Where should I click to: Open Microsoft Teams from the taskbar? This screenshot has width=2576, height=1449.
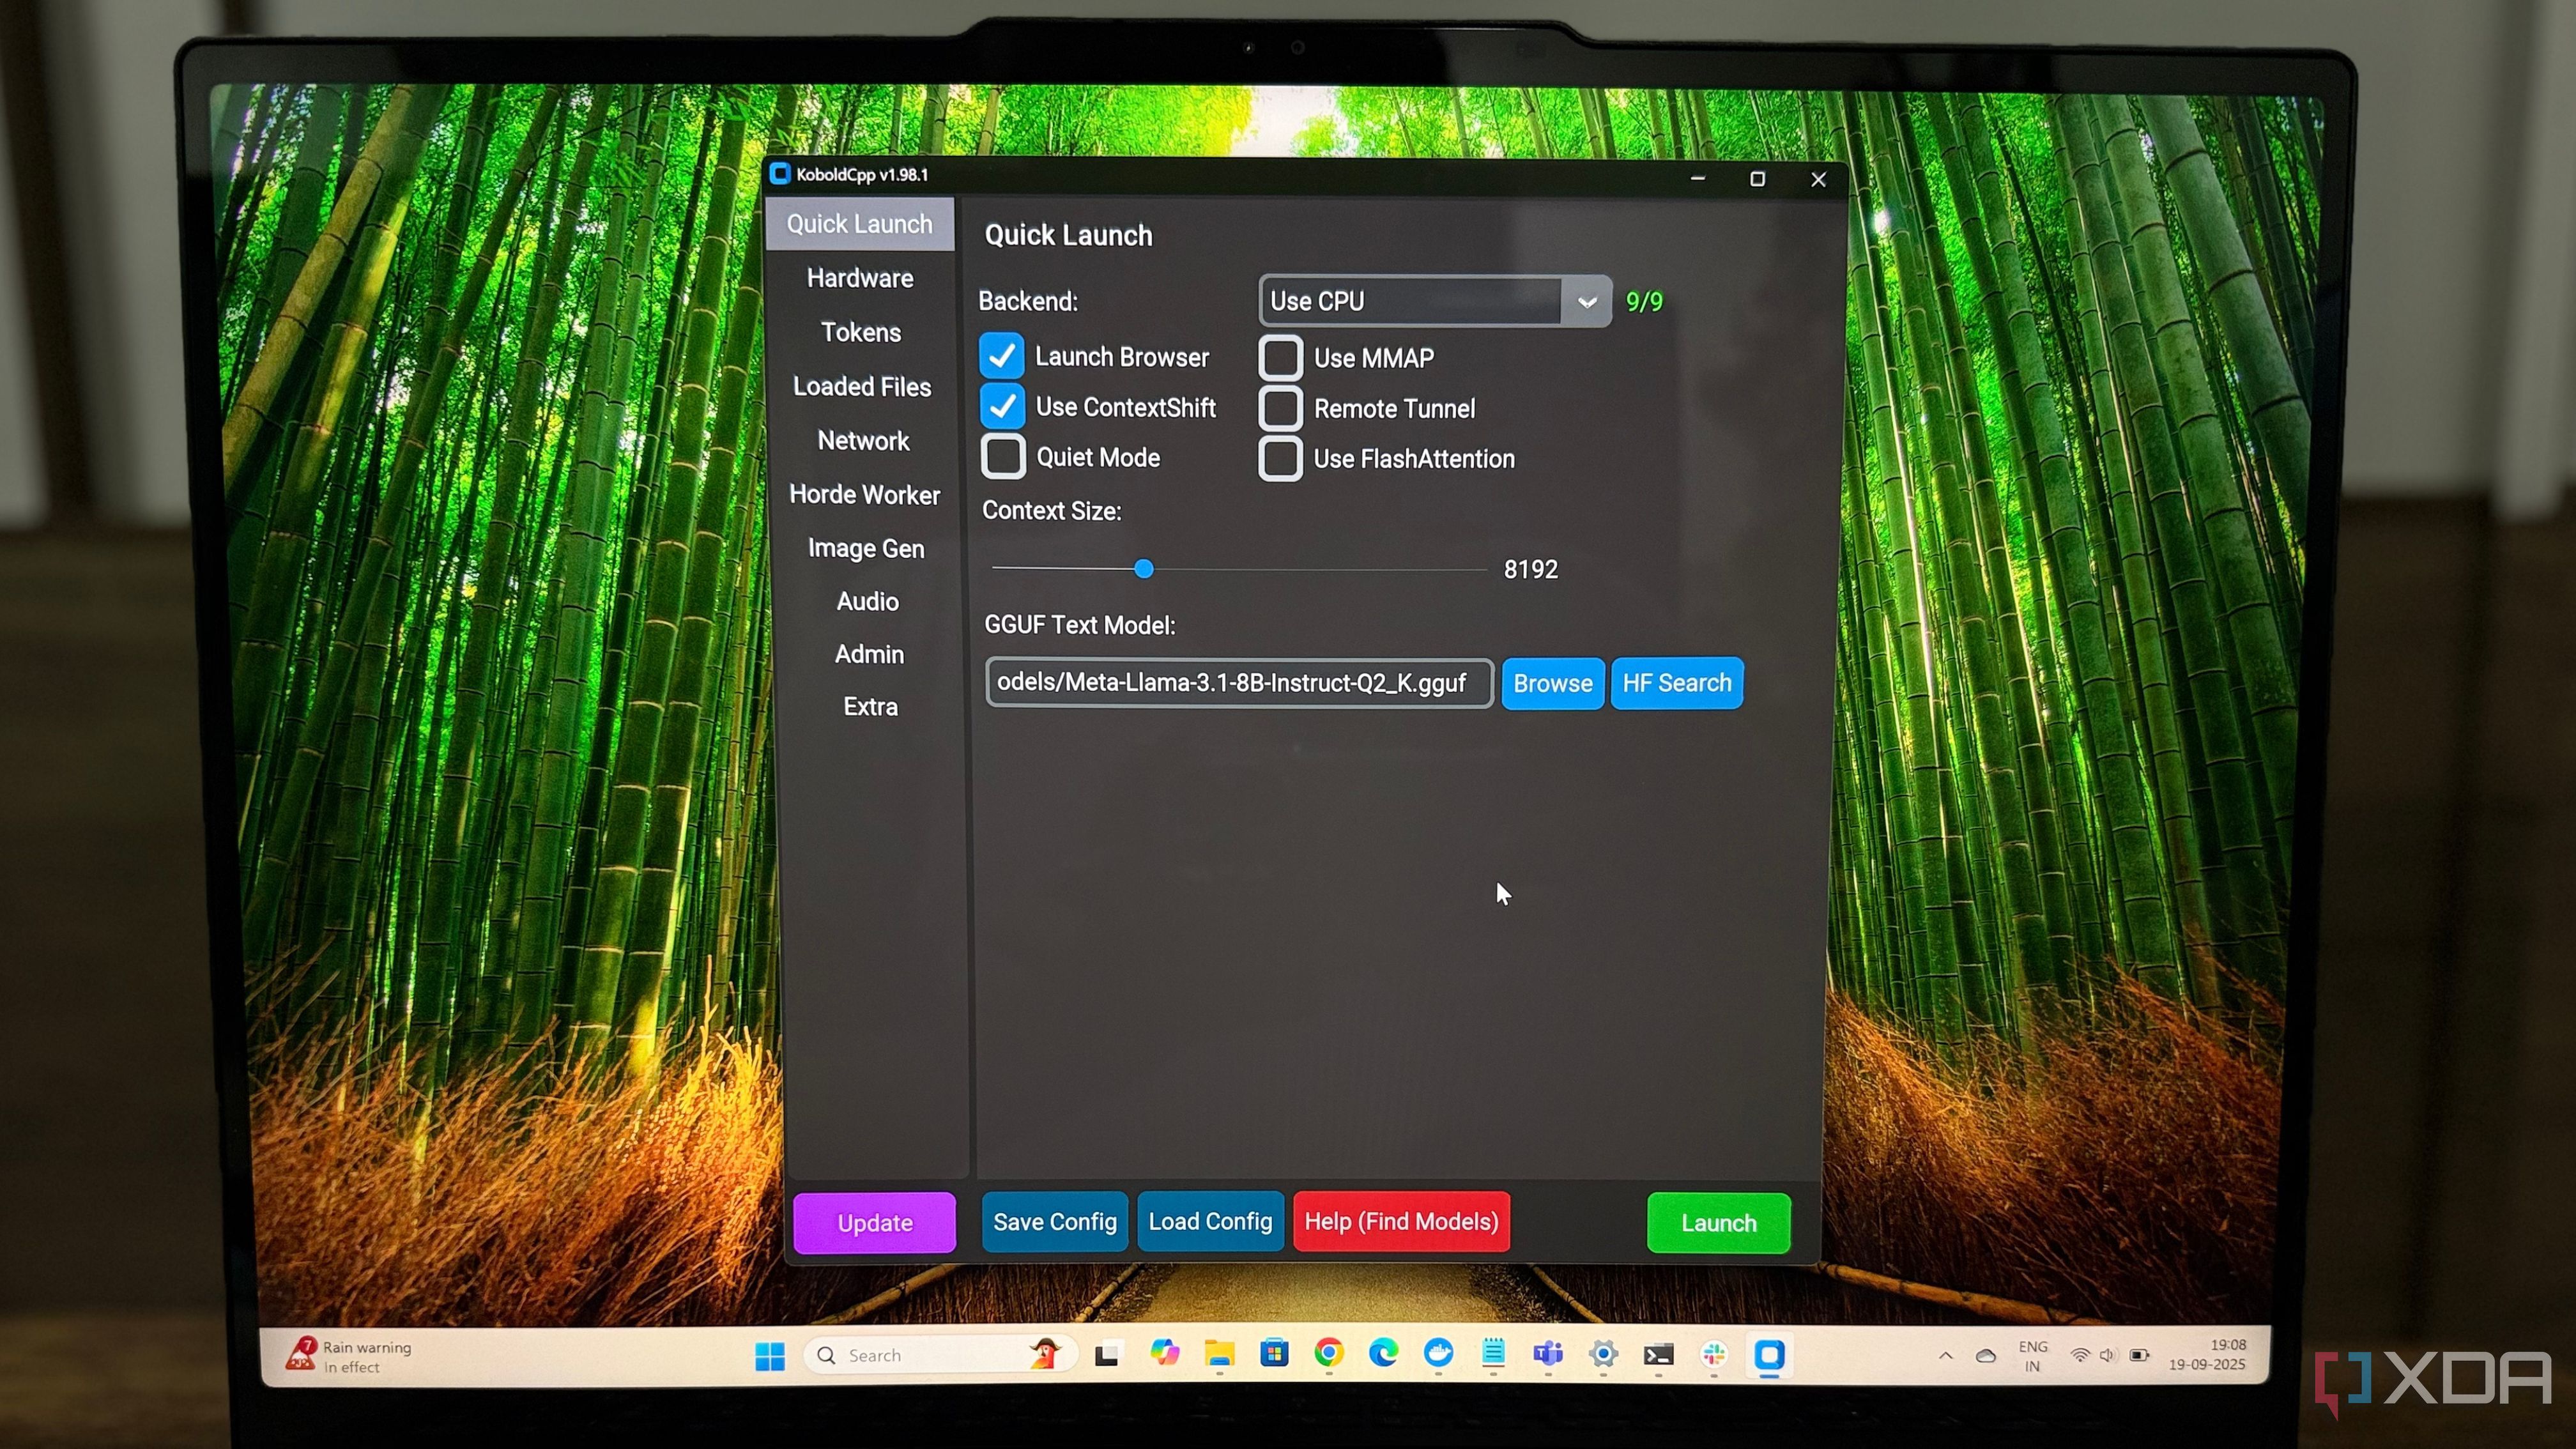click(x=1548, y=1355)
